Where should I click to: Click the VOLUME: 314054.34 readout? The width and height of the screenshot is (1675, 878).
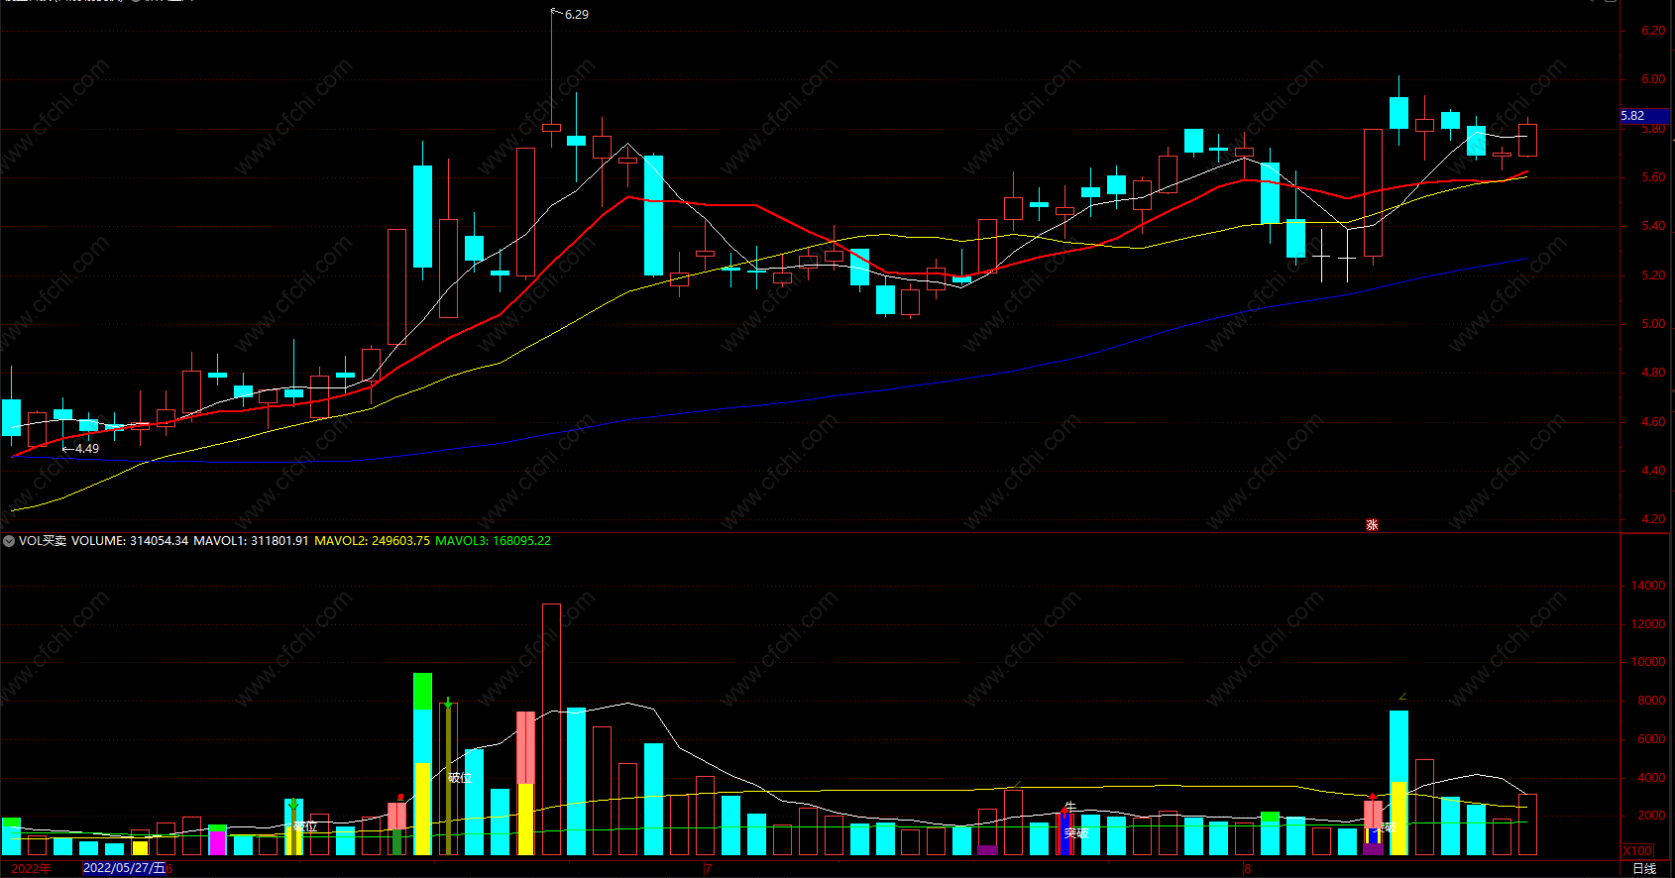[130, 541]
